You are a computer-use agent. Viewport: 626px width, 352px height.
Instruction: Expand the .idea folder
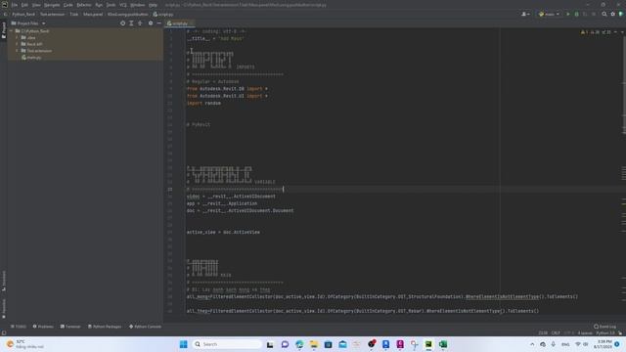pos(18,37)
